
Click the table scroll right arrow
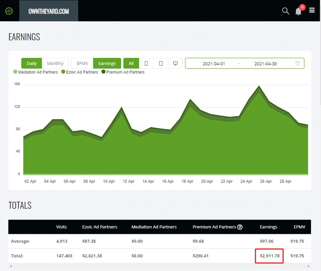pos(309,266)
